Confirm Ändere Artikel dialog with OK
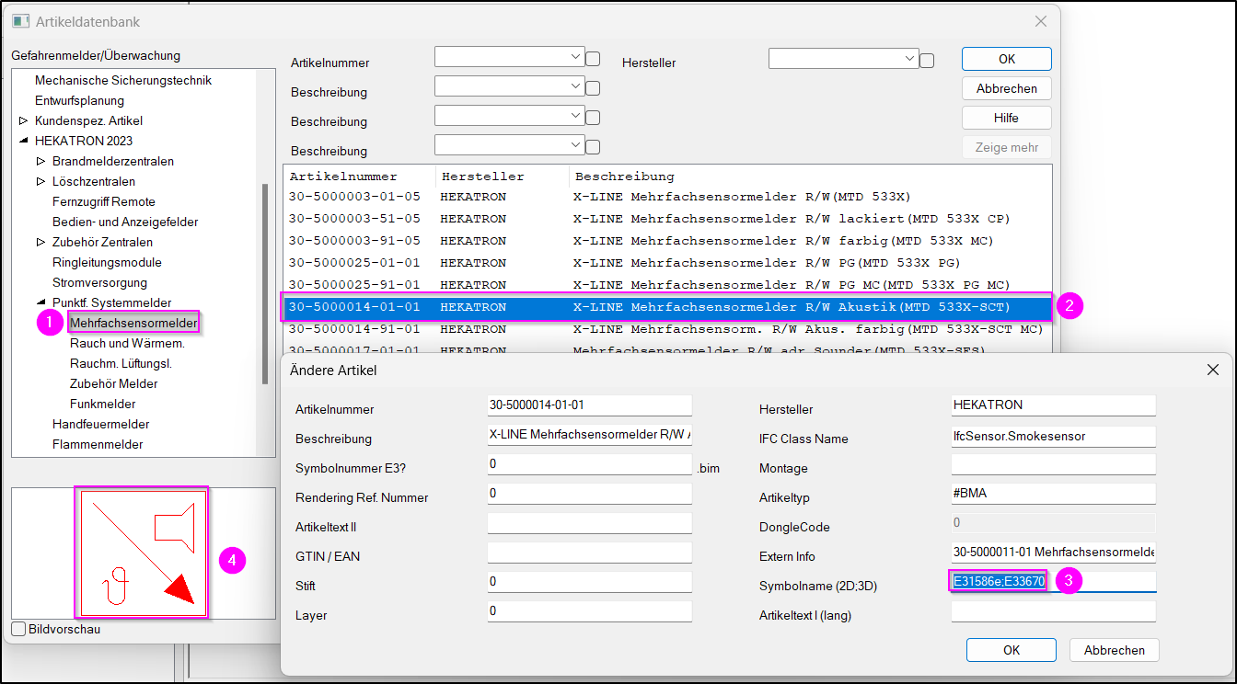This screenshot has height=684, width=1237. [x=1012, y=650]
